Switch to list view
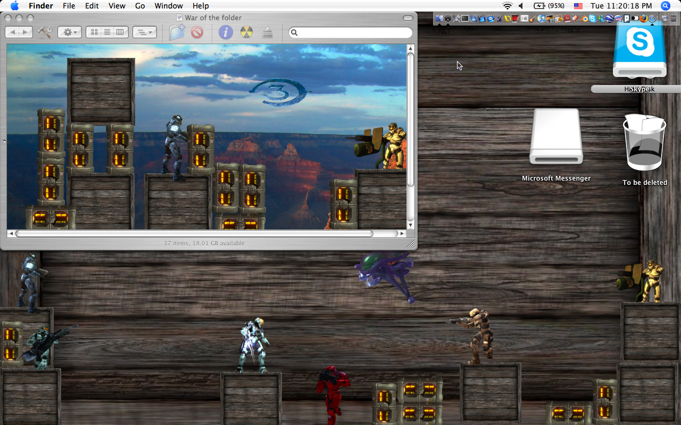681x425 pixels. 107,32
